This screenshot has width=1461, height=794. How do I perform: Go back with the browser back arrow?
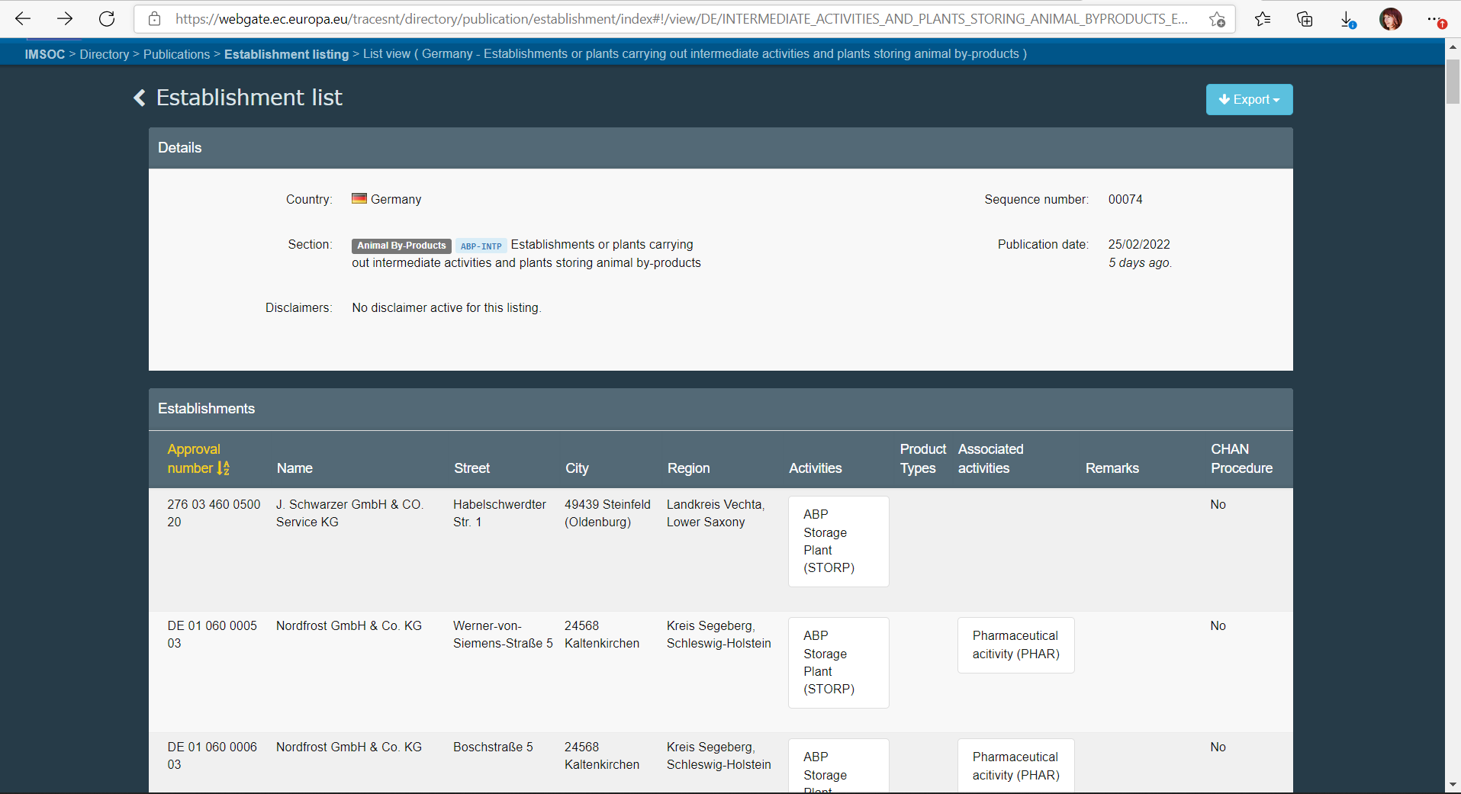coord(23,19)
